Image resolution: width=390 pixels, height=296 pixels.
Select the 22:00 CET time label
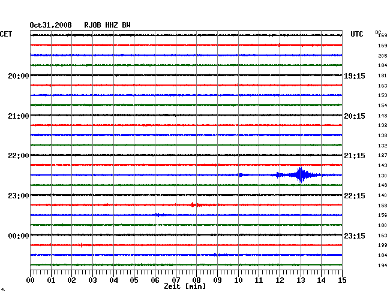pyautogui.click(x=19, y=156)
